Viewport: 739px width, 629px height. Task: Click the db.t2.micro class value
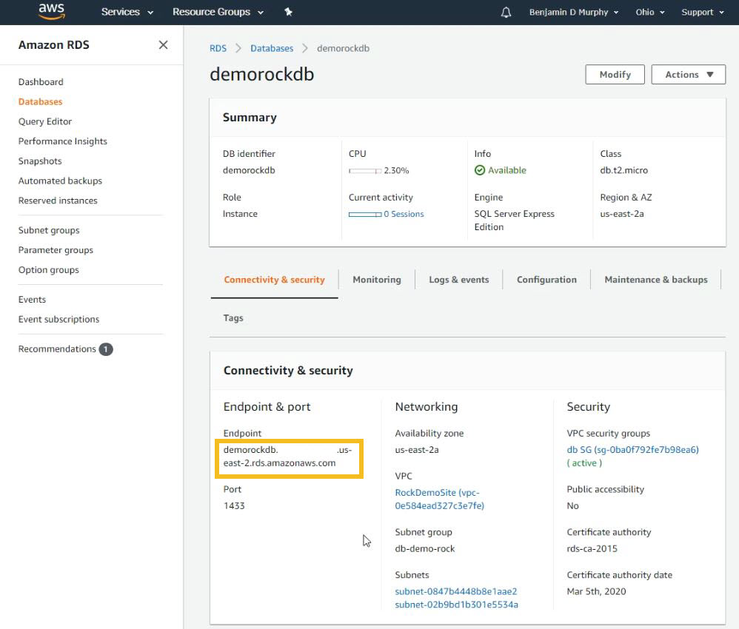point(623,170)
